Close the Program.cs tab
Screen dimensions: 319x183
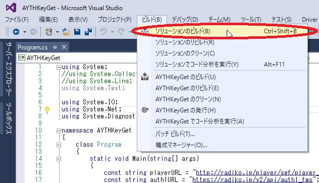(64, 47)
